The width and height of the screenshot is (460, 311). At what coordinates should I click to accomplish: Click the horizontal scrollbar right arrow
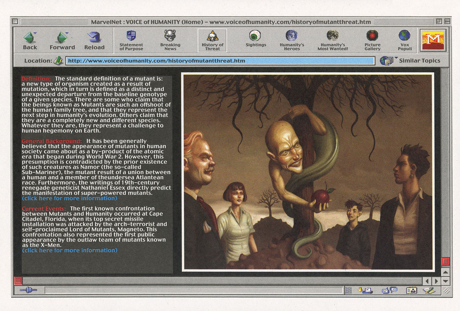tap(436, 281)
